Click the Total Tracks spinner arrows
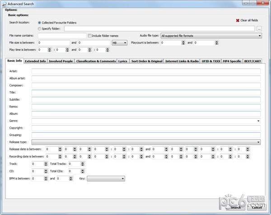Viewport: 271px width, 215px height. click(x=83, y=164)
